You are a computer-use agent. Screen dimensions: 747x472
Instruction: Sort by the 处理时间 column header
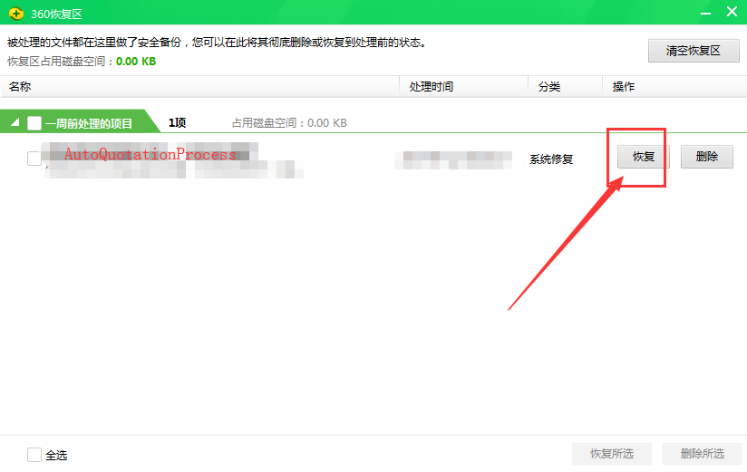(x=431, y=87)
